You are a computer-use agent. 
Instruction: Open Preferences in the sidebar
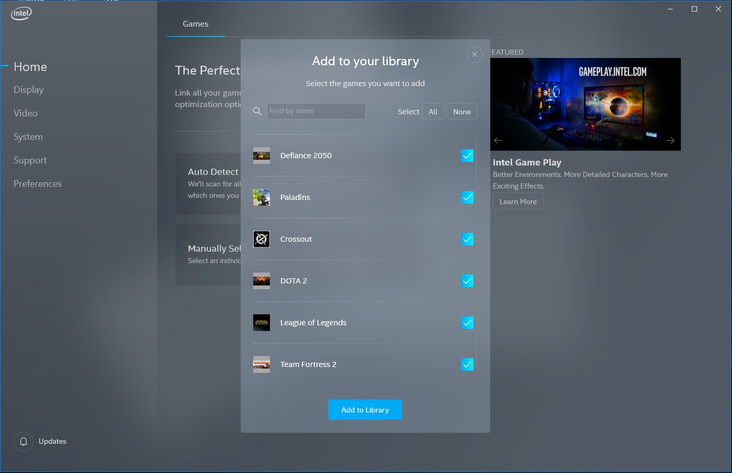38,184
